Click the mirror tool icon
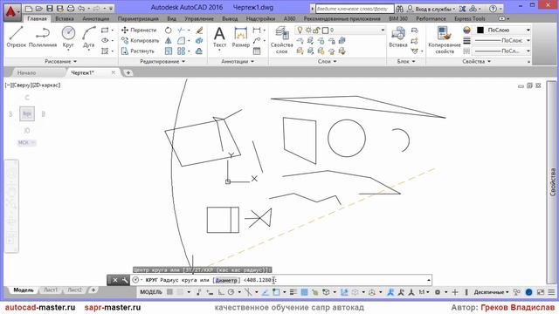559x314 pixels. tap(169, 41)
